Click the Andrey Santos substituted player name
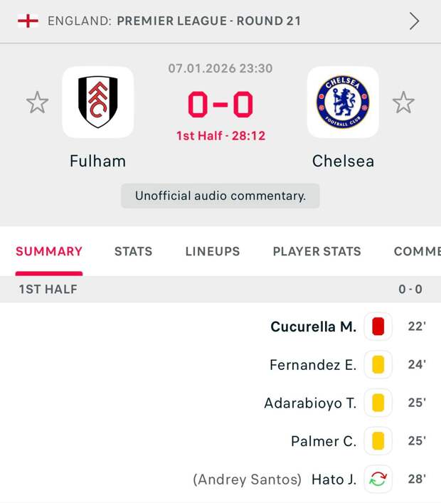Viewport: 441px width, 503px height. pyautogui.click(x=248, y=480)
